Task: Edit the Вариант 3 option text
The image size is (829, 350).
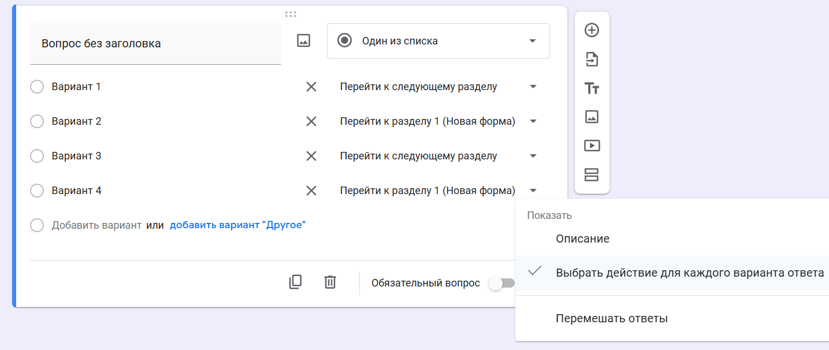Action: (x=76, y=156)
